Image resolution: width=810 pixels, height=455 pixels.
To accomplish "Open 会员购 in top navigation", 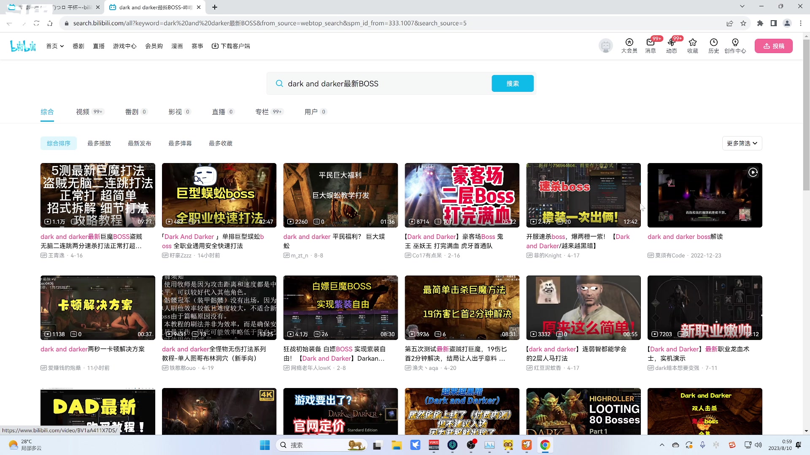I will (154, 46).
